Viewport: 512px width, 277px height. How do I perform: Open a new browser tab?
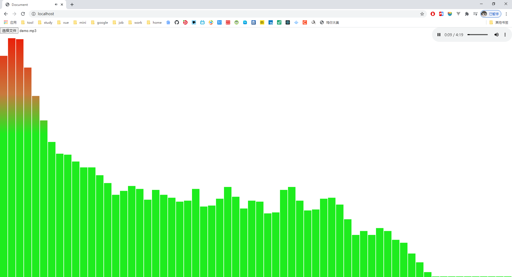click(x=72, y=5)
